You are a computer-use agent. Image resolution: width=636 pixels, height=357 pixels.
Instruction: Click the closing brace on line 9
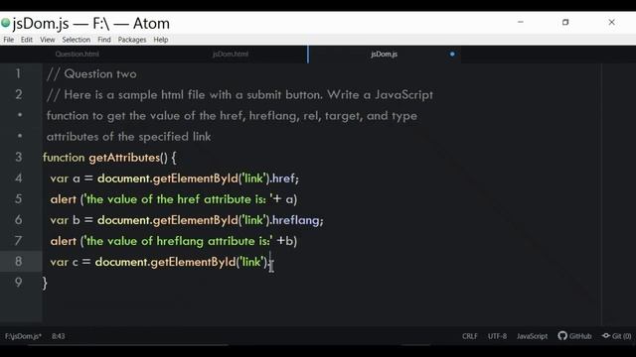[45, 283]
